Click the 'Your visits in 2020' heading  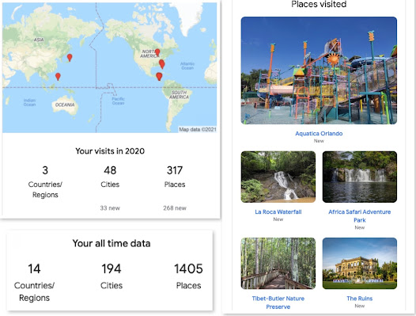110,151
